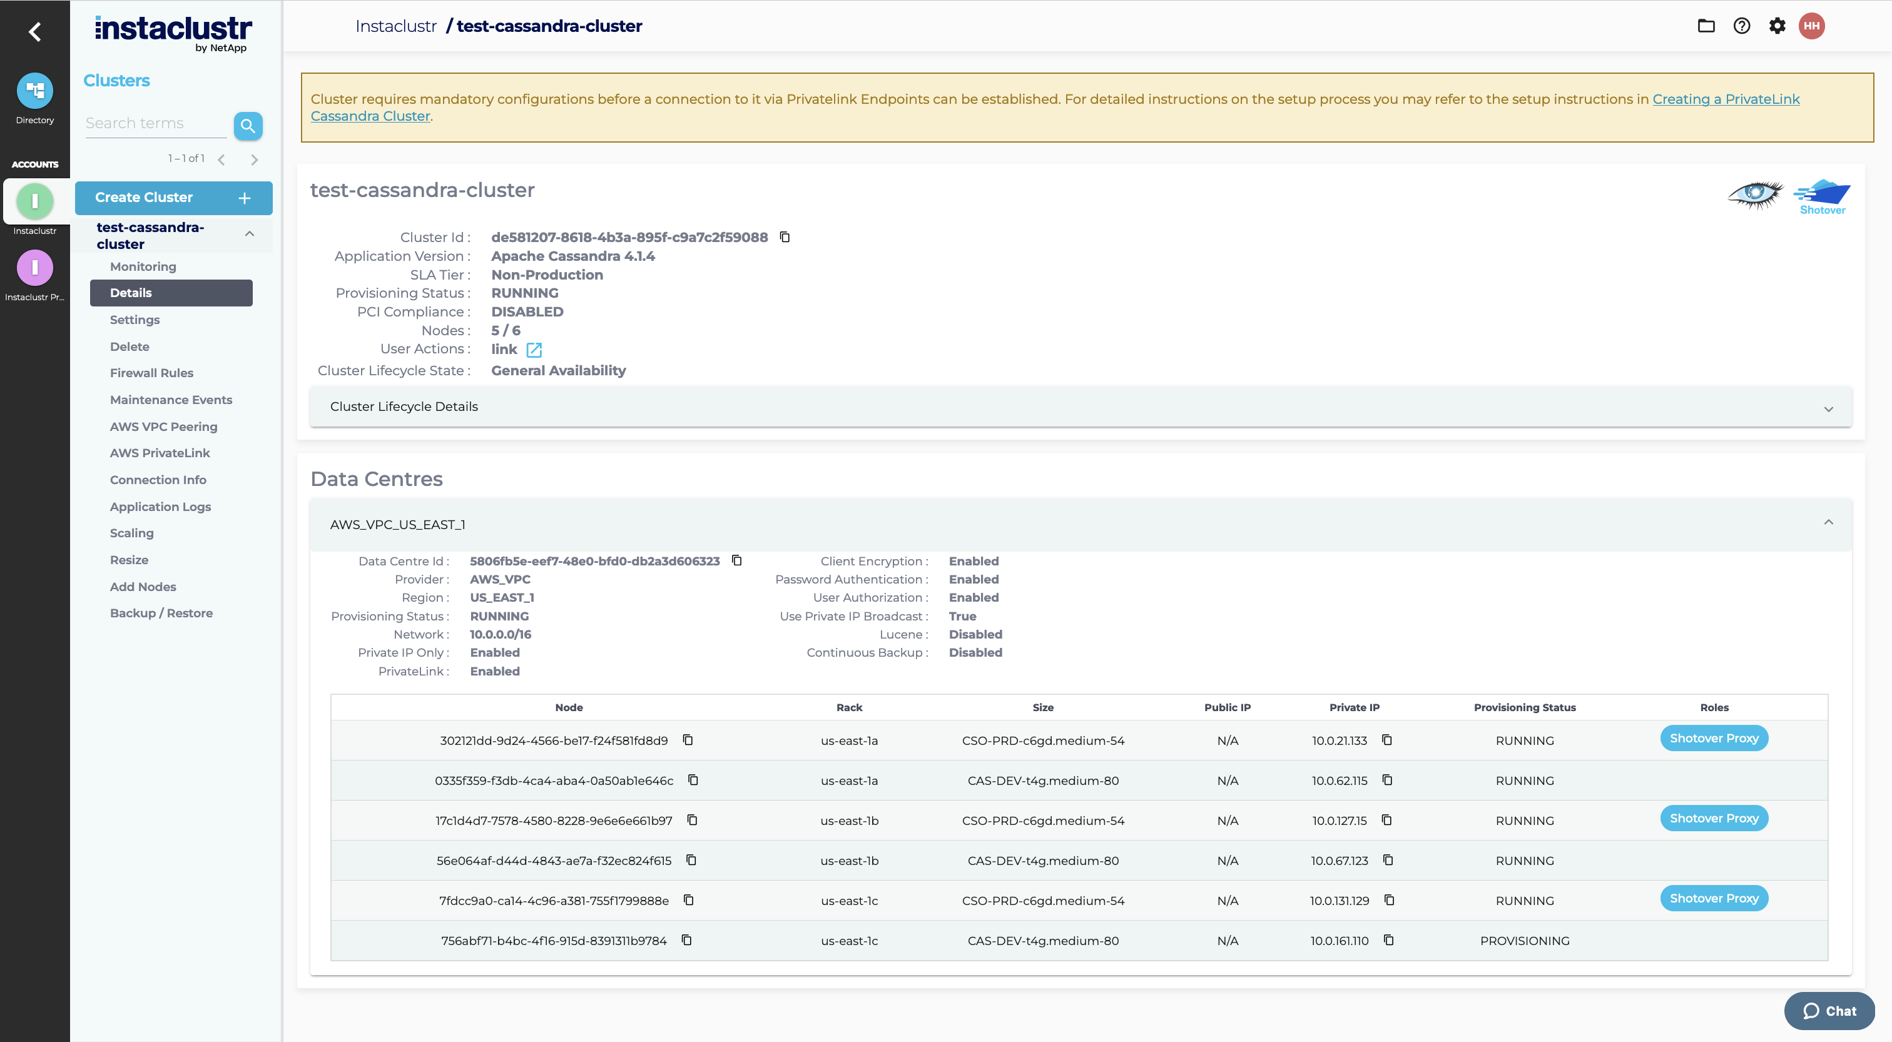Image resolution: width=1892 pixels, height=1042 pixels.
Task: Click the folder icon in header
Action: tap(1706, 26)
